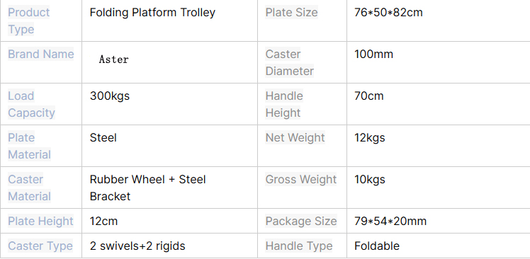Viewport: 530px width, 259px height.
Task: Select Rubber Wheel + Steel Bracket text
Action: coord(147,188)
